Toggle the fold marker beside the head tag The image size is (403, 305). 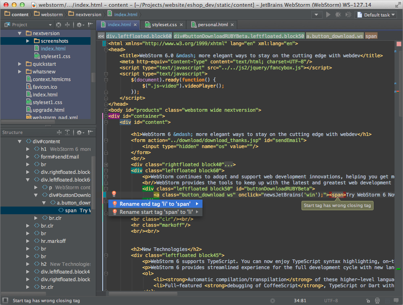[x=106, y=50]
